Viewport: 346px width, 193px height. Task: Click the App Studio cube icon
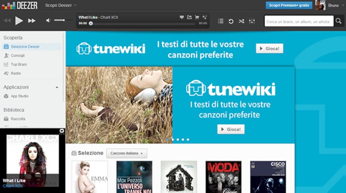(x=6, y=96)
